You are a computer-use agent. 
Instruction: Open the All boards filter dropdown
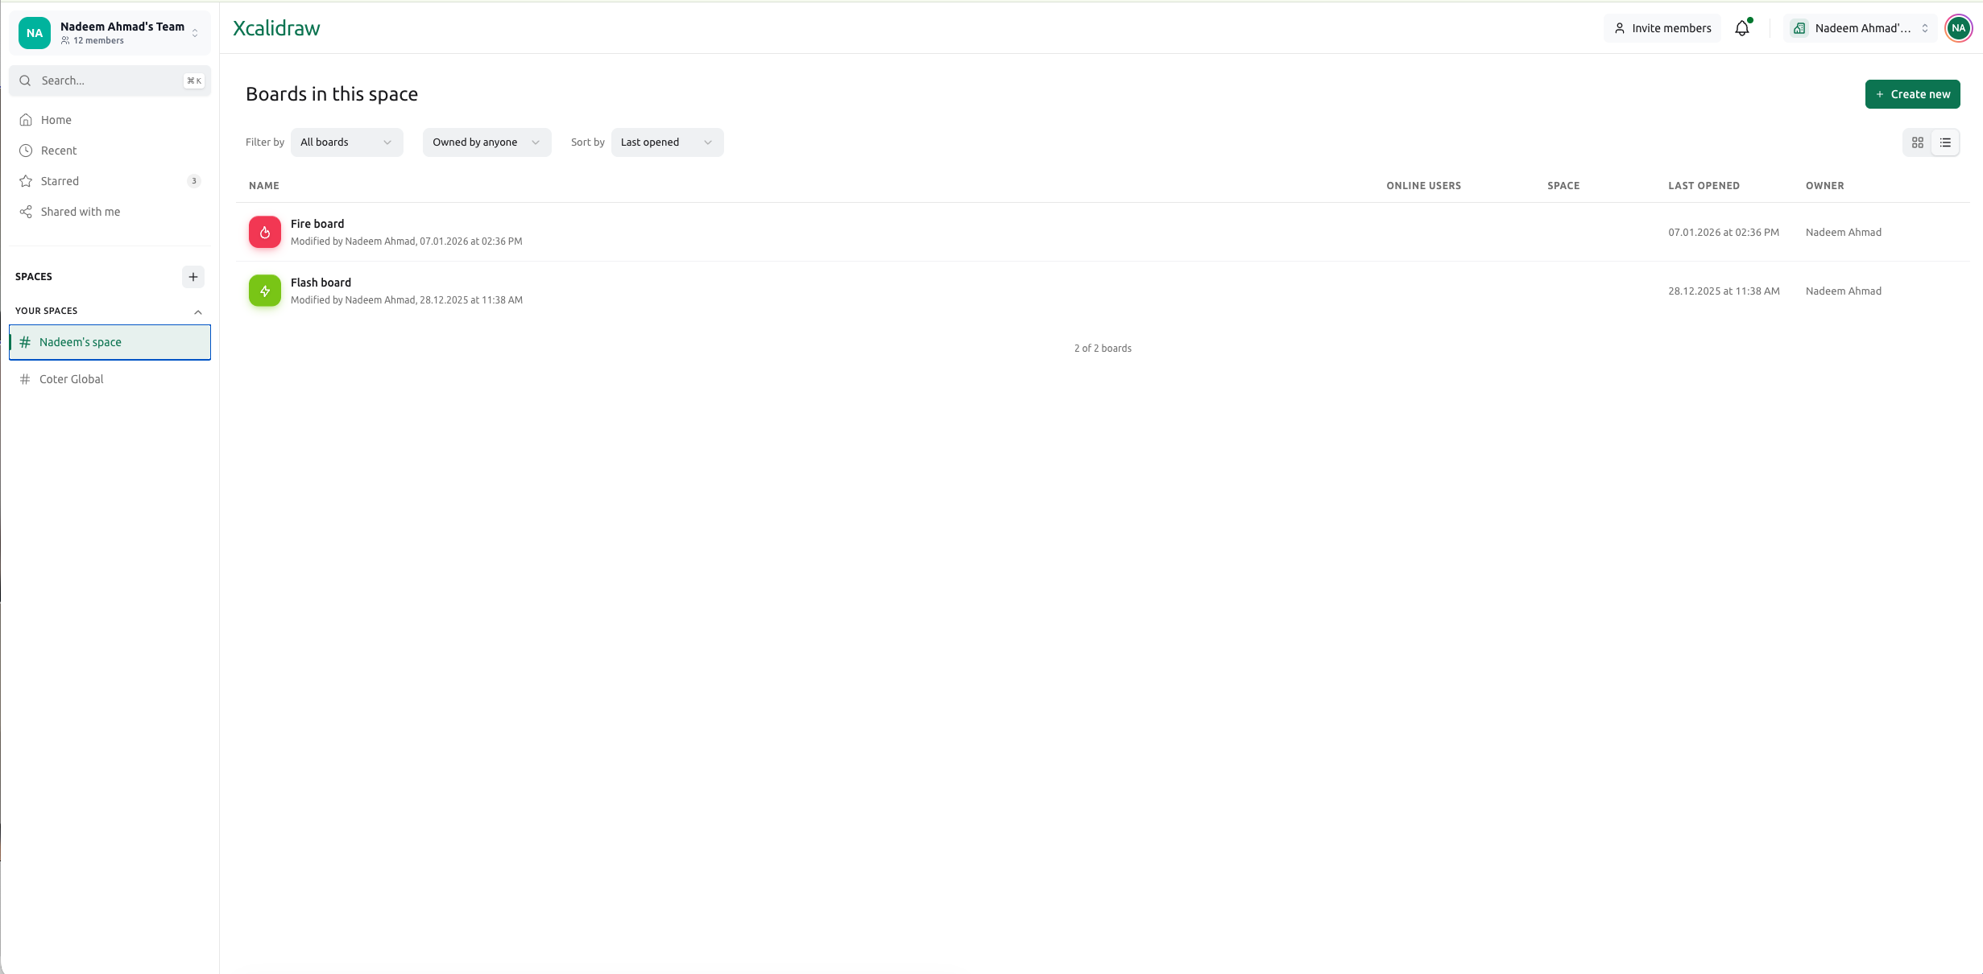click(346, 142)
